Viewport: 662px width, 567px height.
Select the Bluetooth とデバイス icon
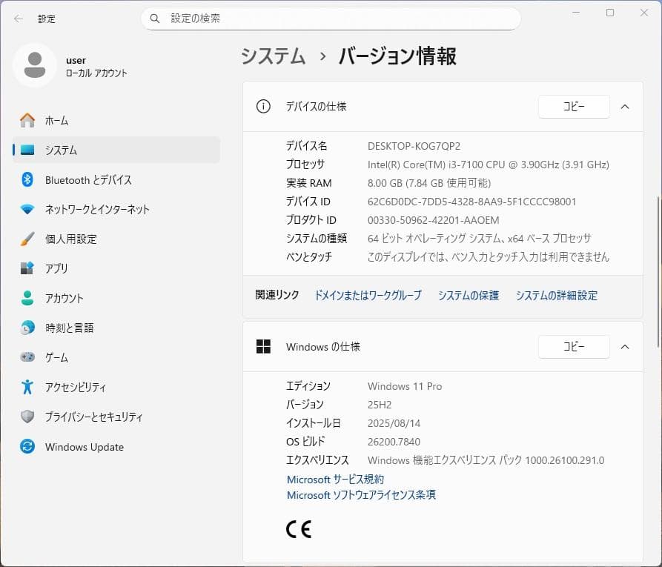(28, 179)
